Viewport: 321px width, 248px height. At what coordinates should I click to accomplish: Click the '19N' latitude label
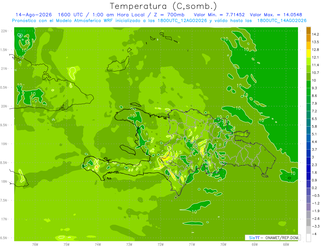pyautogui.click(x=4, y=144)
